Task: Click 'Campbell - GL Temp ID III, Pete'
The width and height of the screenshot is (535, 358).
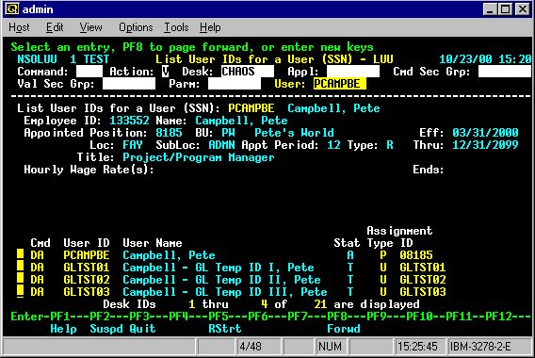Action: coord(225,292)
